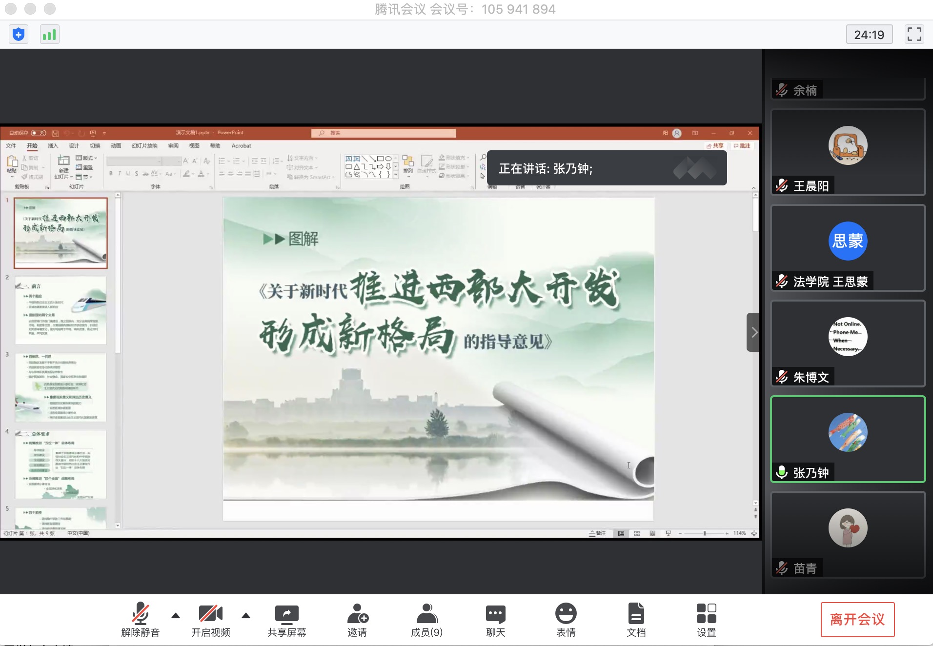Select 张乃钟 speaking participant tile
The height and width of the screenshot is (646, 933).
click(848, 439)
